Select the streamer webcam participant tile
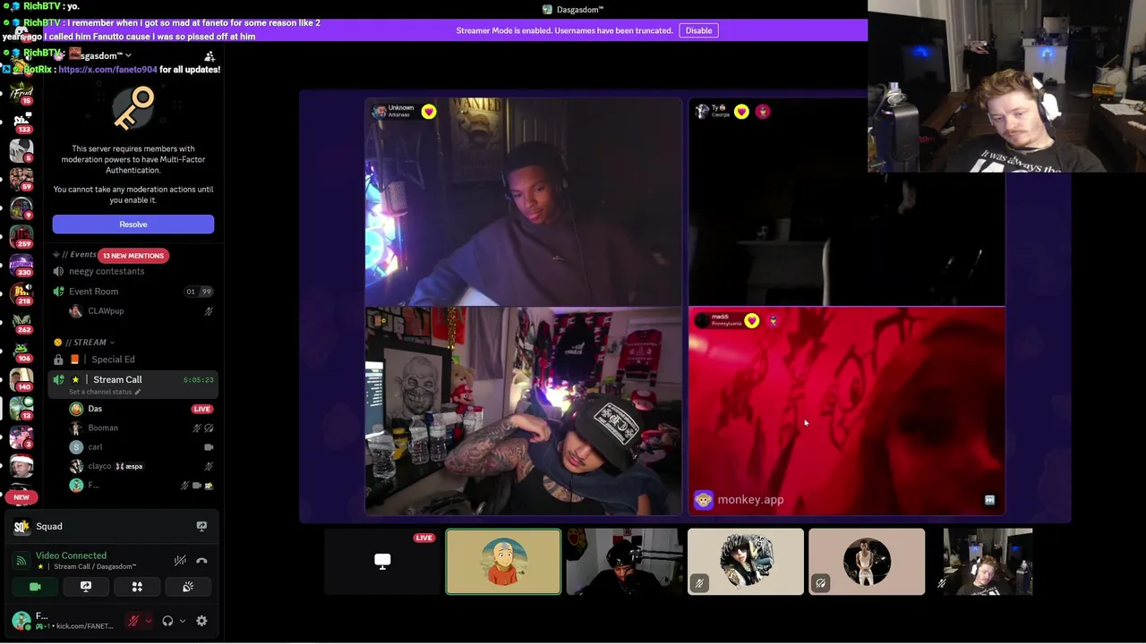The image size is (1146, 644). click(x=987, y=562)
